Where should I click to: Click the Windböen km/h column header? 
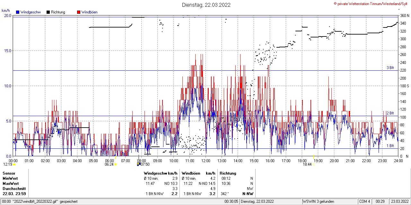coord(198,173)
